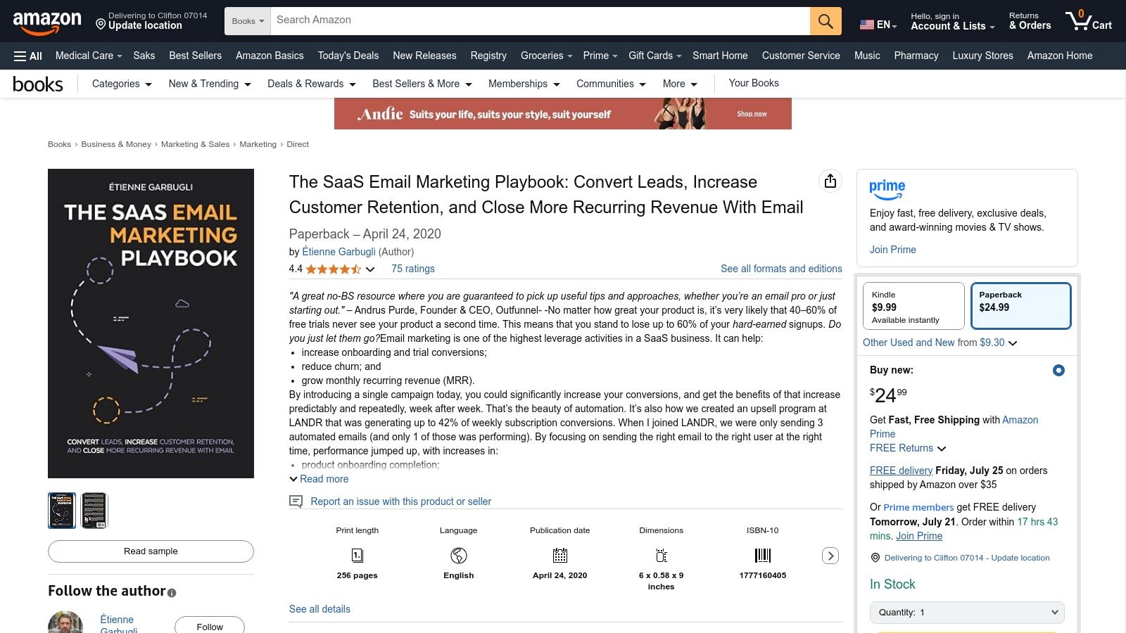Image resolution: width=1126 pixels, height=633 pixels.
Task: Click the info icon next to Follow the author
Action: (172, 593)
